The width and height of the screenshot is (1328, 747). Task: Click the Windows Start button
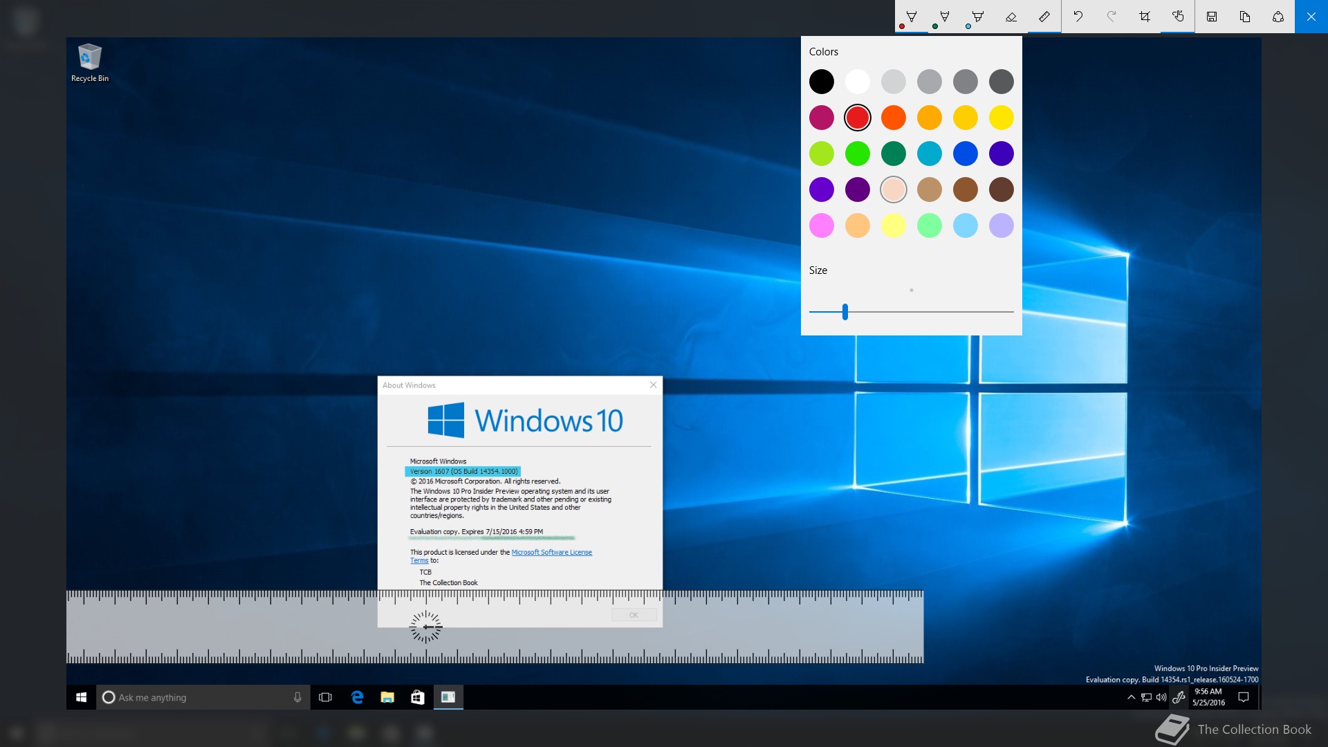point(81,697)
